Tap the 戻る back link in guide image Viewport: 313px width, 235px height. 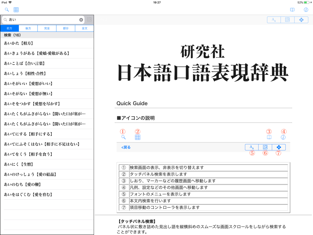point(126,147)
